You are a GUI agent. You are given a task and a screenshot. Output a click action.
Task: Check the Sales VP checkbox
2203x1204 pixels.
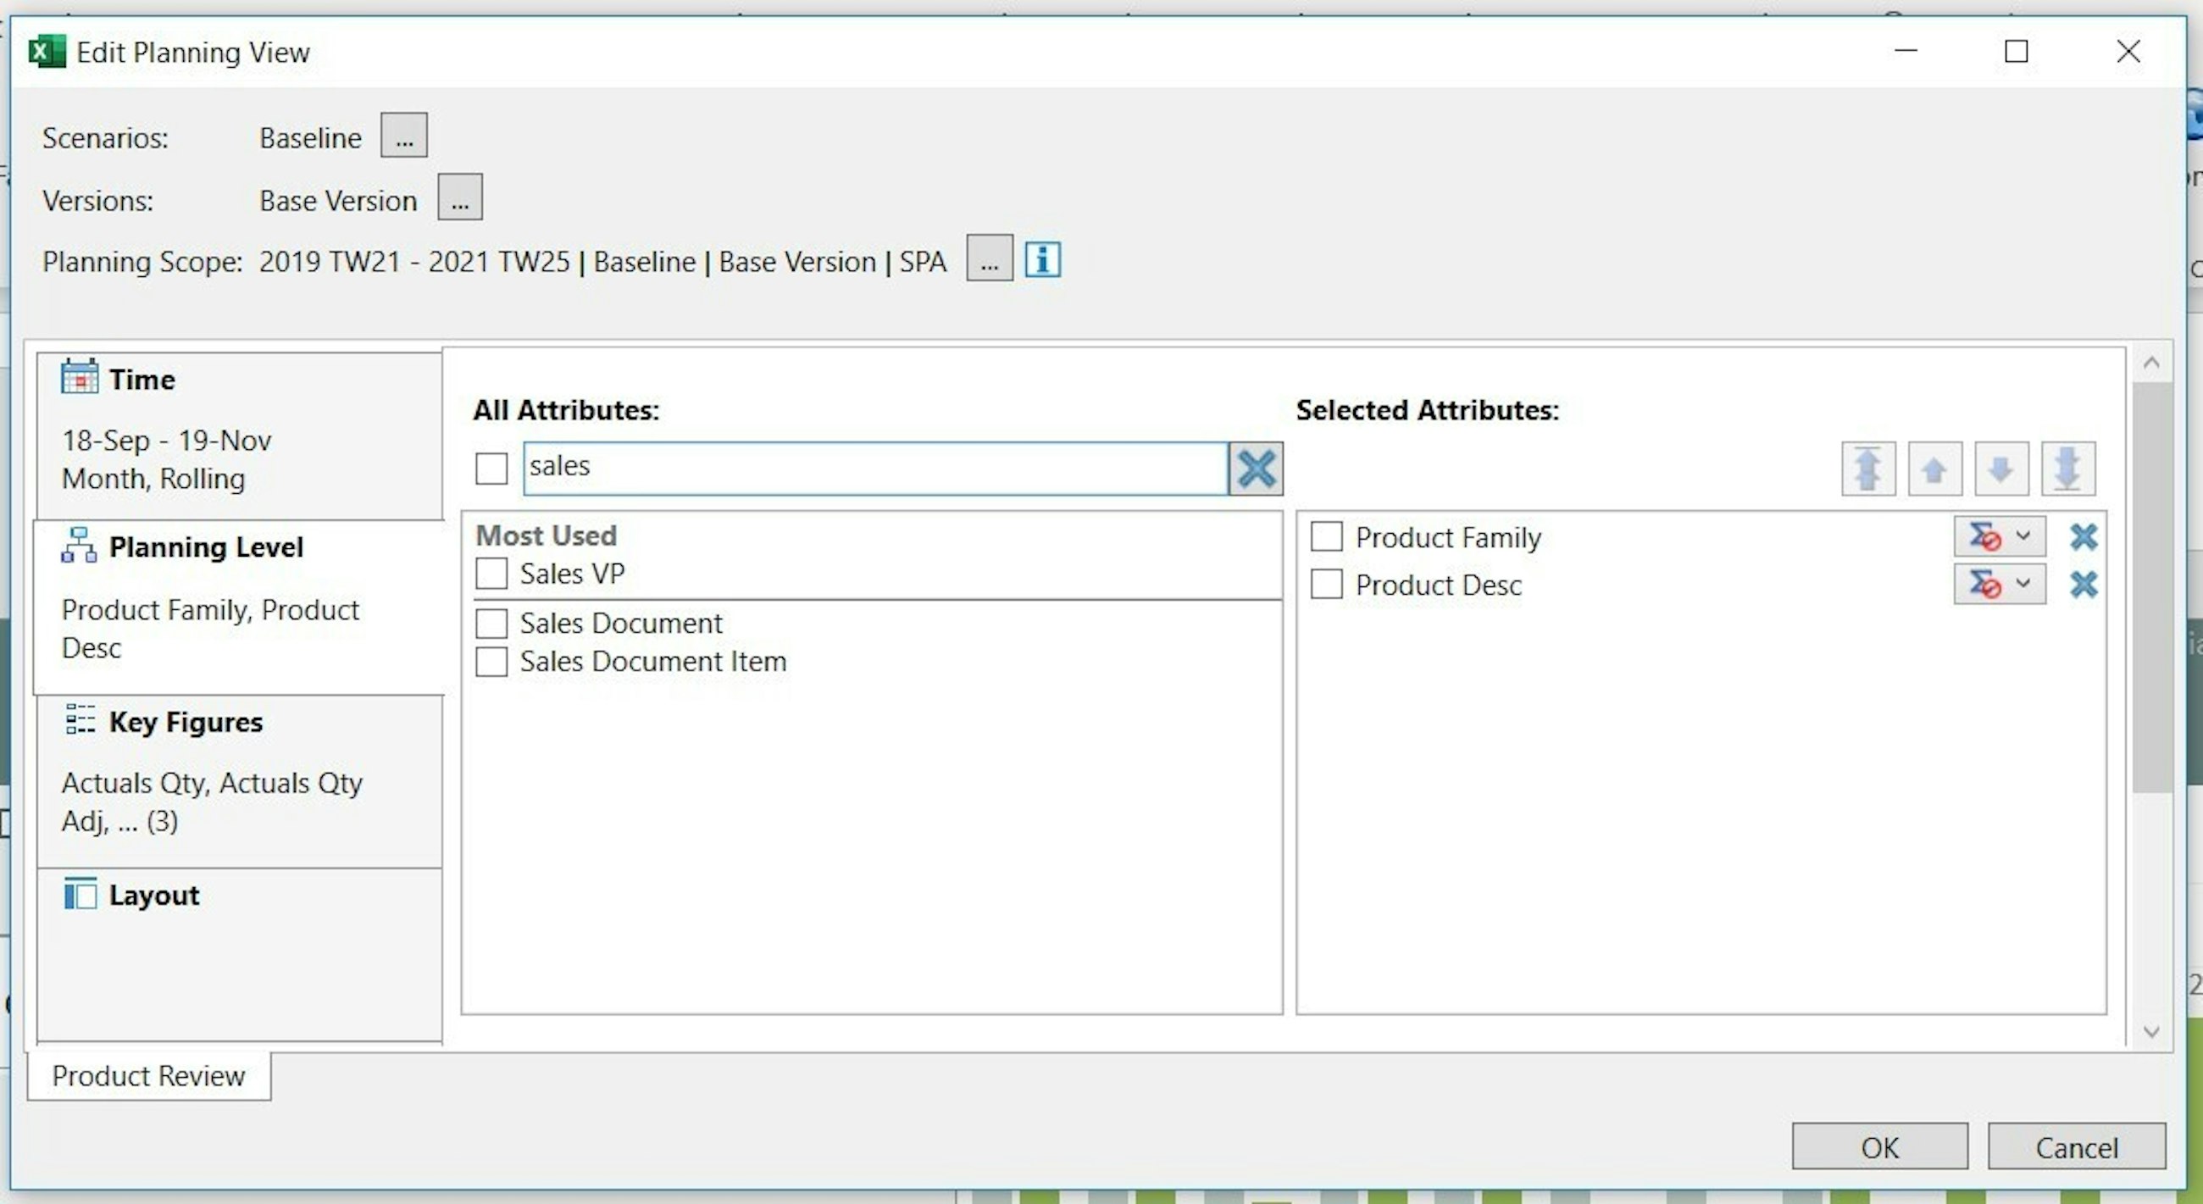pos(491,574)
